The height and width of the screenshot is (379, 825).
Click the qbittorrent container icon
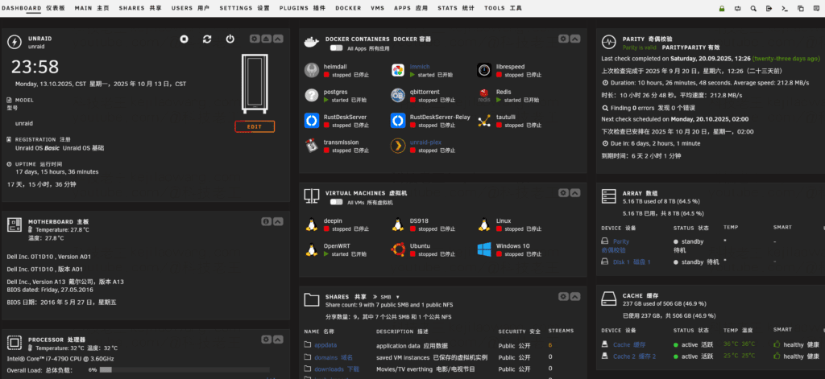coord(398,95)
